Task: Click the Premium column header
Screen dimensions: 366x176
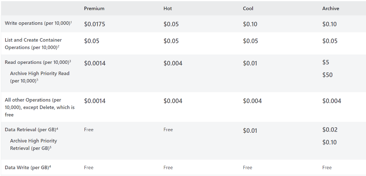Action: point(94,8)
